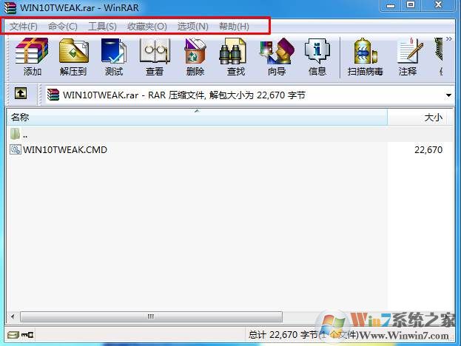Click the 22,670 size cell

point(428,150)
